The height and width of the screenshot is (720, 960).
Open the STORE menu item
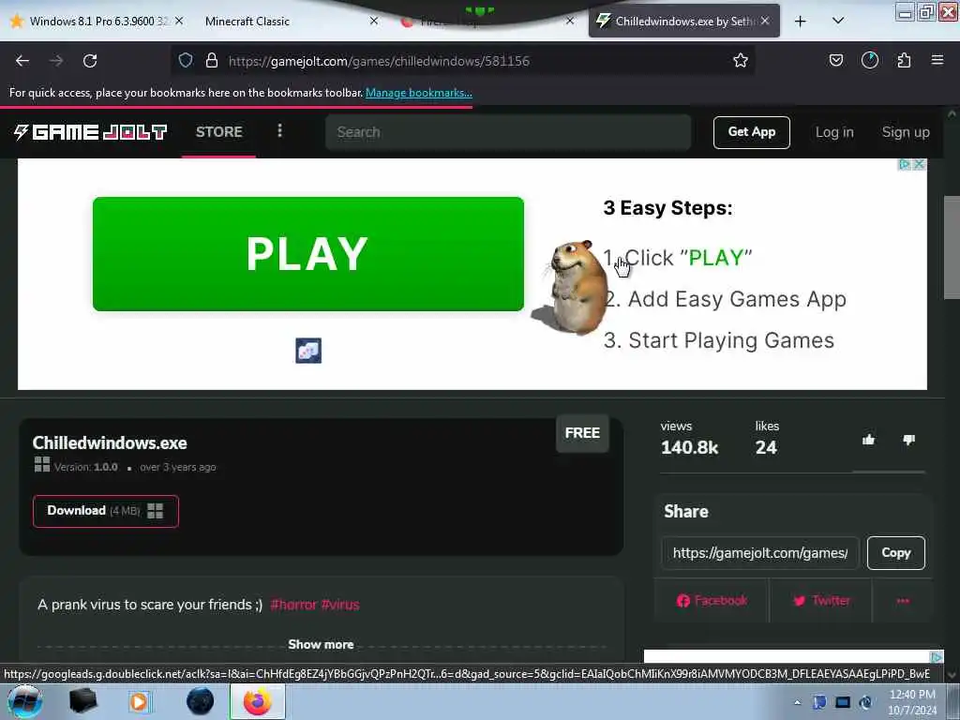pos(218,131)
